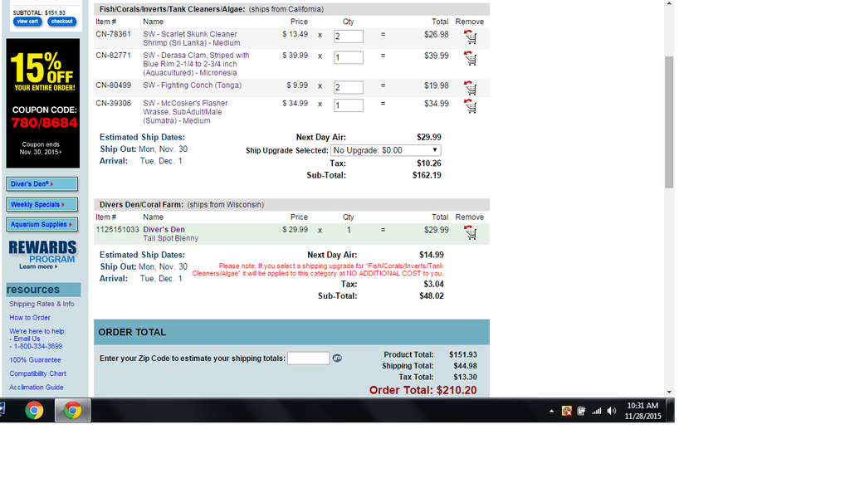Select item number CN-80499

point(113,85)
